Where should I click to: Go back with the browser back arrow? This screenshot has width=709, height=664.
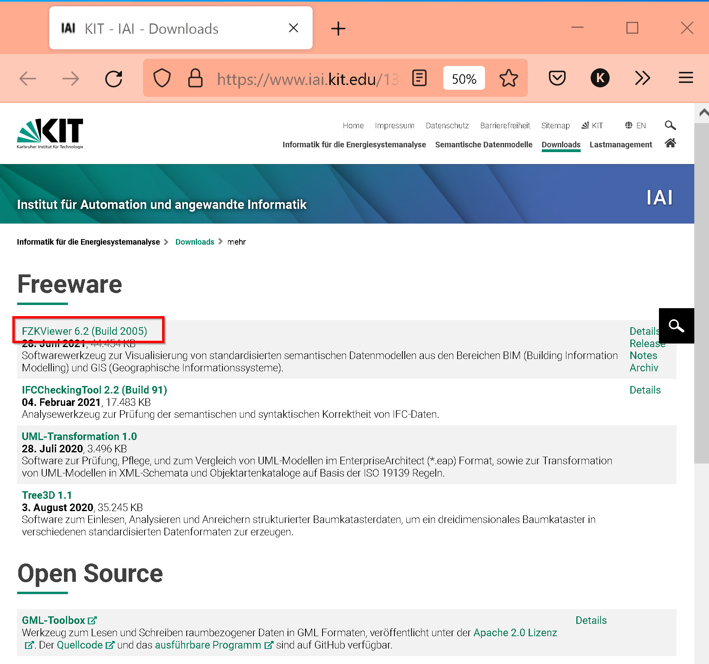pyautogui.click(x=28, y=78)
